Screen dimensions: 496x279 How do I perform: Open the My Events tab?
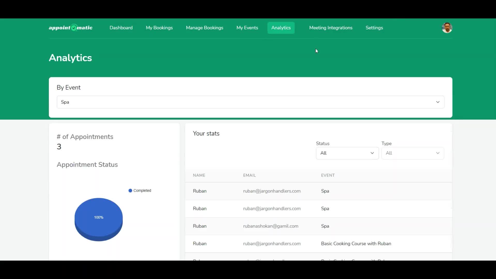(x=247, y=28)
